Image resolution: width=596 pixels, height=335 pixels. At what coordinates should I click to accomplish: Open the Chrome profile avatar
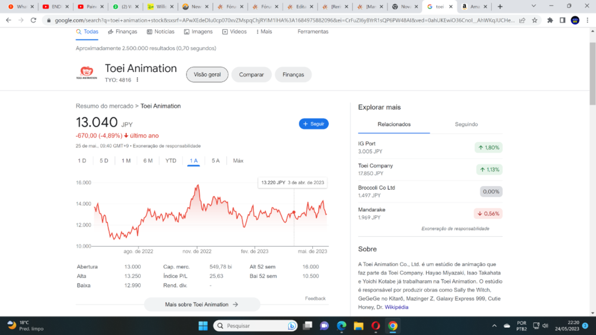pos(575,20)
